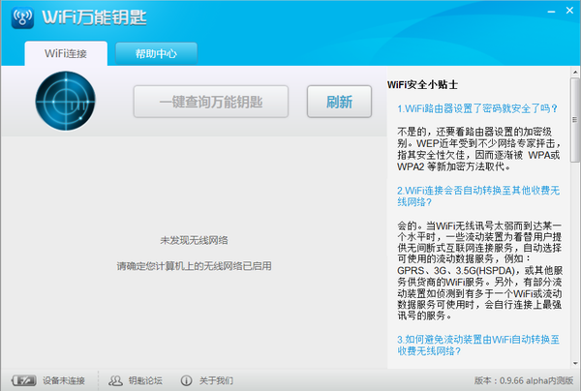Open the 钥匙论坛 forum users icon
Screen dimensions: 581x391
115,380
